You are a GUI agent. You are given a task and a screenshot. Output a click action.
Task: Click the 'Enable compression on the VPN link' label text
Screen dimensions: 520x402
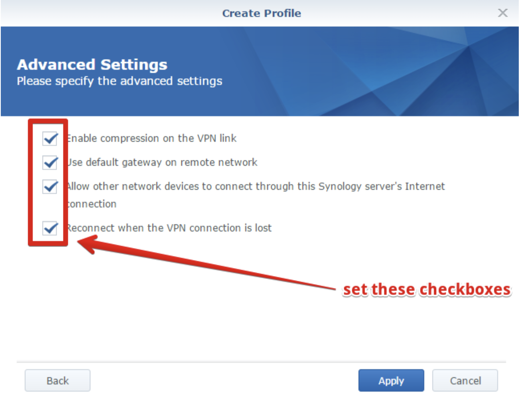[152, 139]
